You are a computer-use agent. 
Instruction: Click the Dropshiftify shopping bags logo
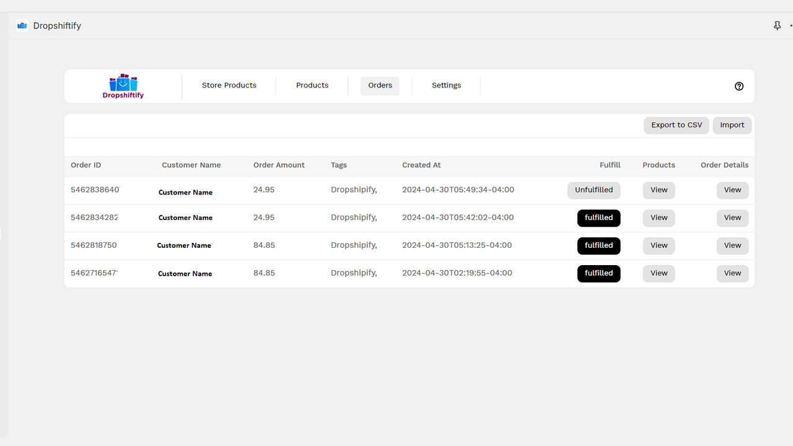coord(123,86)
